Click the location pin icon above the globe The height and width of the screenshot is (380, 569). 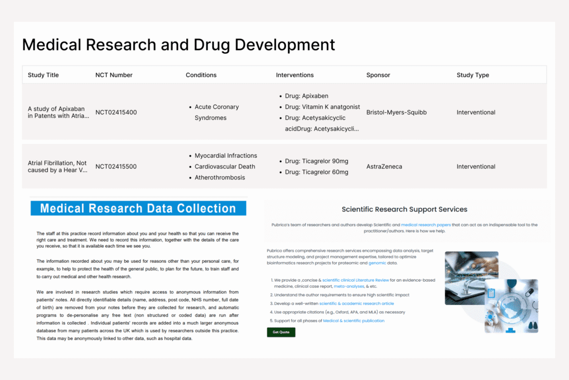pyautogui.click(x=511, y=284)
